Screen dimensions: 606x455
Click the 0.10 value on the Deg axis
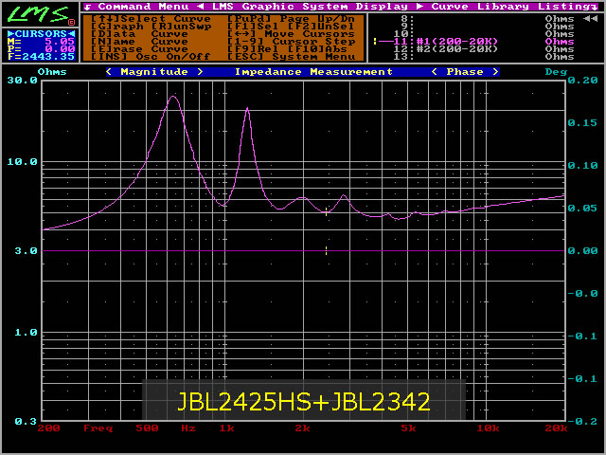(x=582, y=165)
